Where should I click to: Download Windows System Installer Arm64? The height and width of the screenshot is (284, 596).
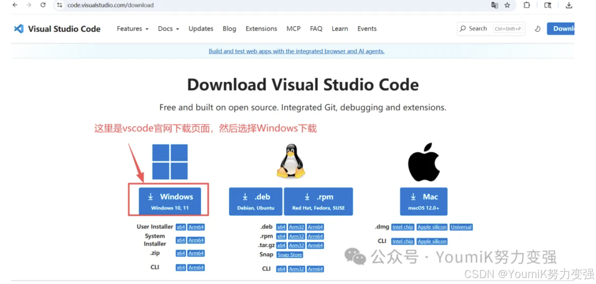pyautogui.click(x=196, y=240)
